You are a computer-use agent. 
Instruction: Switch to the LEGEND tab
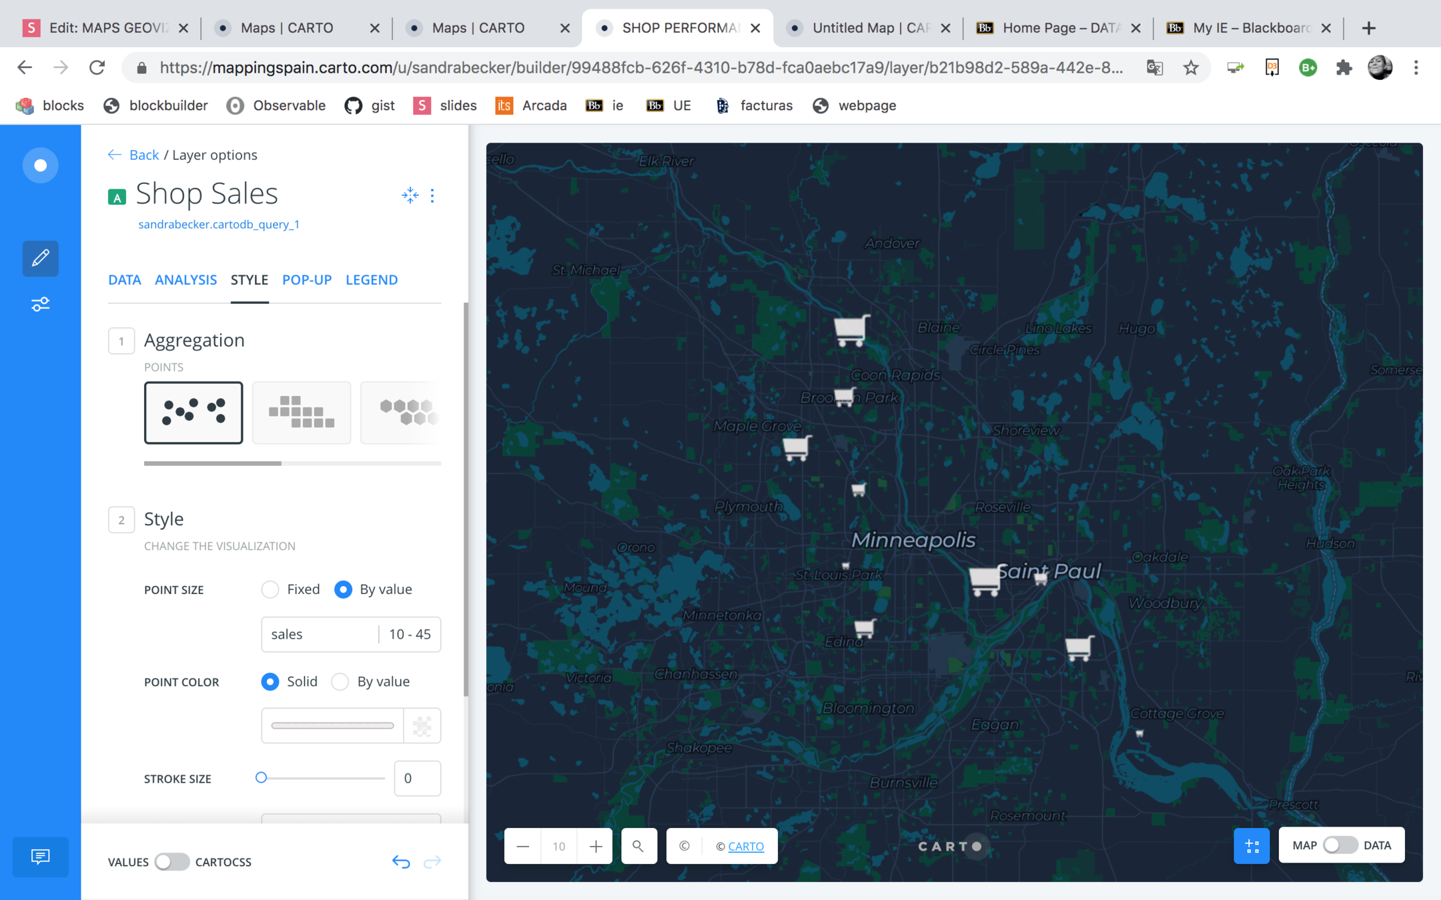(x=372, y=280)
